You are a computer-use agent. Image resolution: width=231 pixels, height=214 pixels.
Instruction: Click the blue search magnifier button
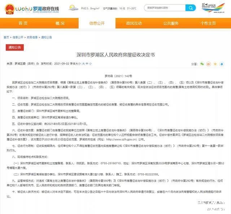tap(191, 8)
